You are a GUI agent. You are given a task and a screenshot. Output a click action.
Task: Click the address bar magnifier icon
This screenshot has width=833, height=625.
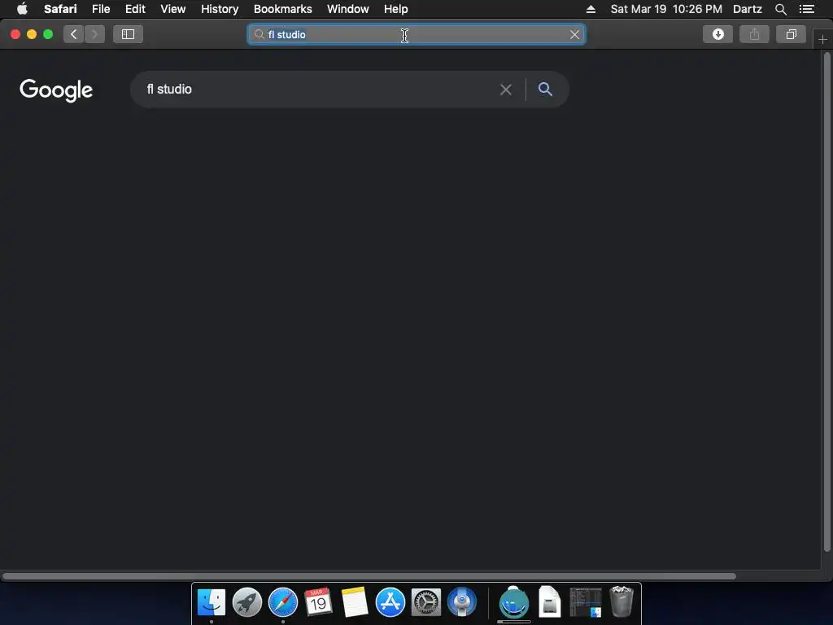(259, 34)
